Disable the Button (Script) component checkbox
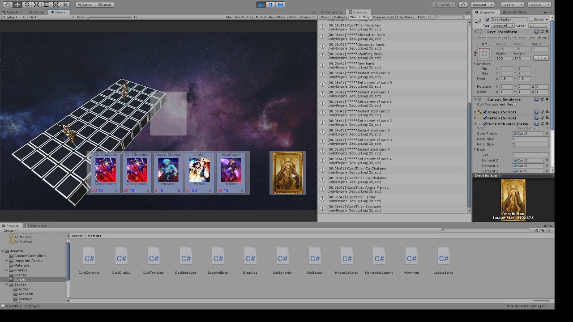This screenshot has height=322, width=573. pos(485,118)
